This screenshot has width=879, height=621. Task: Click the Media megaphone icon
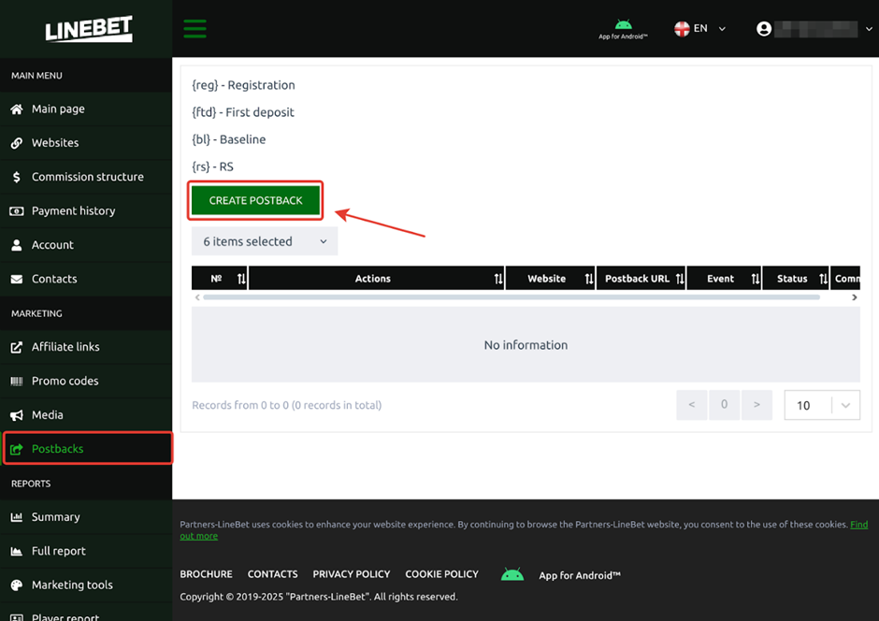[17, 415]
